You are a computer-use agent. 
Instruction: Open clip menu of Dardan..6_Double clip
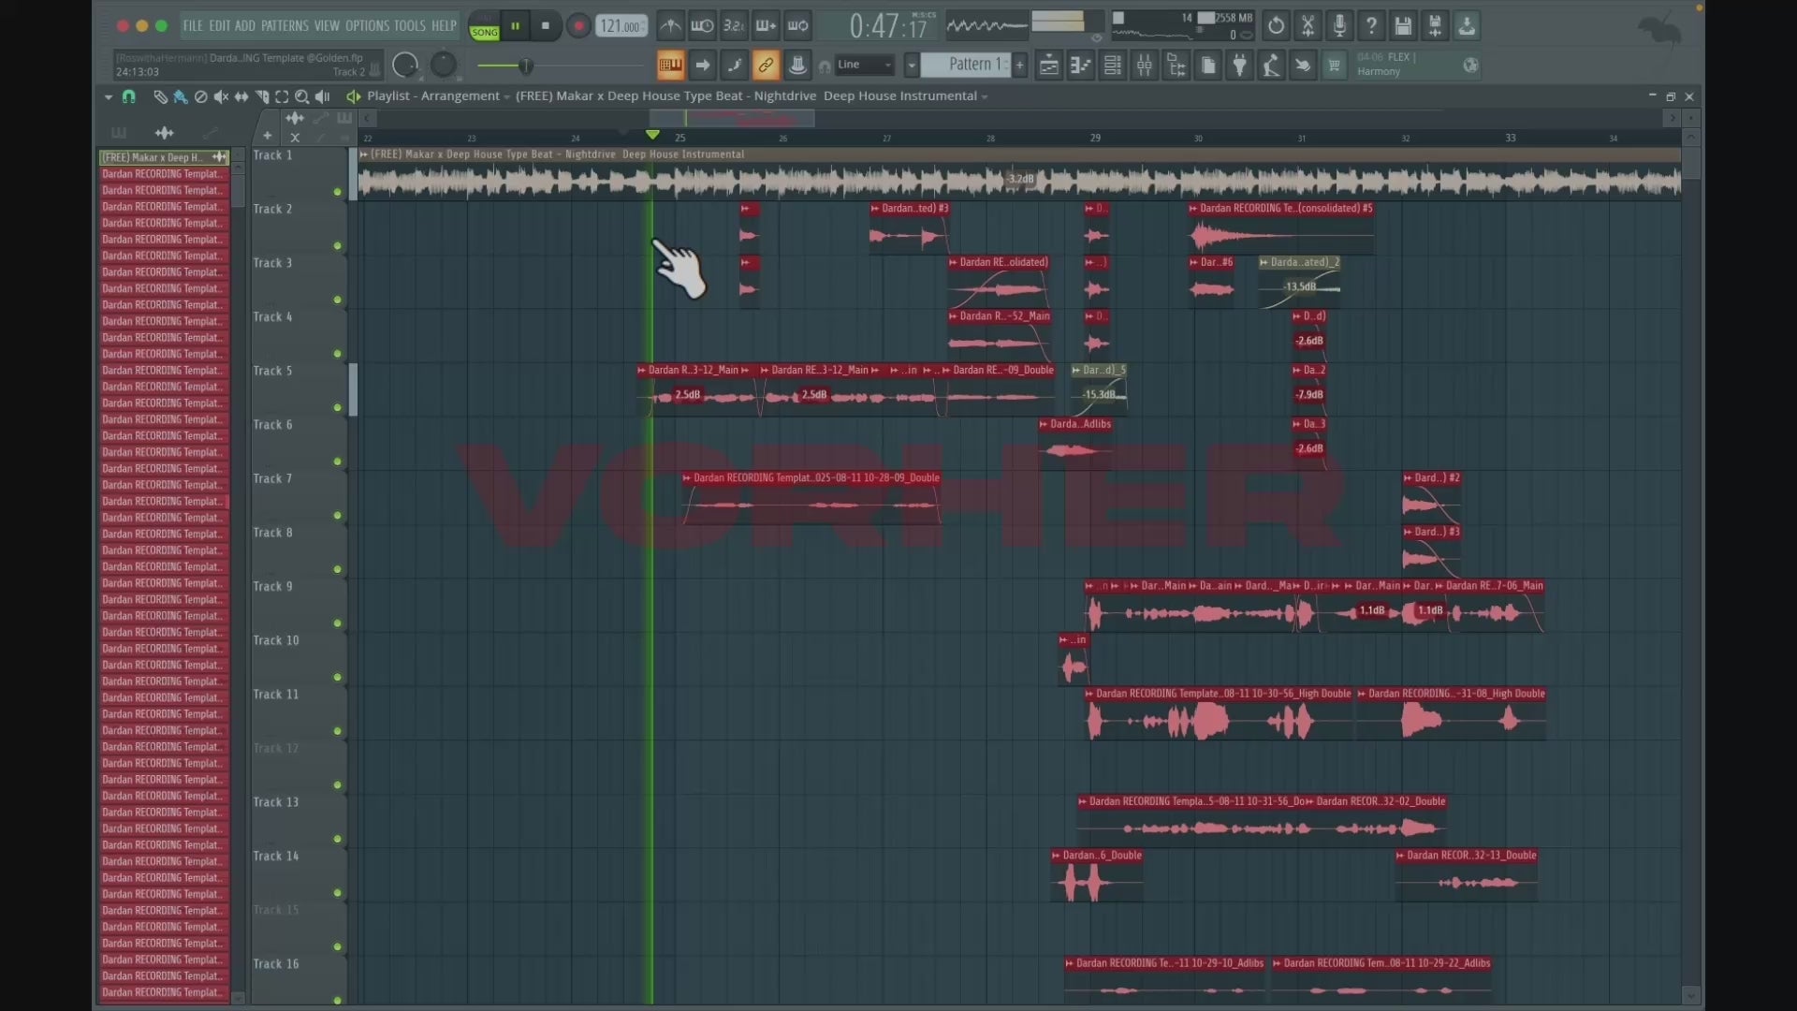tap(1057, 856)
